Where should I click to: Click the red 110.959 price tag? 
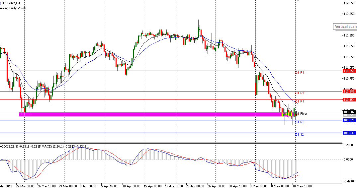[349, 71]
